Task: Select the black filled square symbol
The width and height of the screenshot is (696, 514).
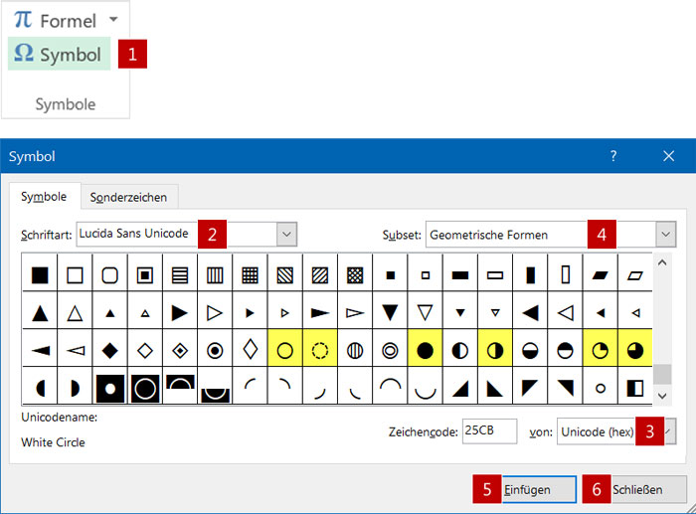Action: pos(40,275)
